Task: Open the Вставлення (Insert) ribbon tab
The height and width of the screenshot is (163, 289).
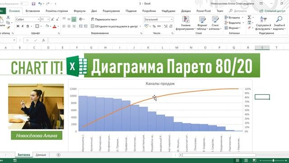Action: tap(33, 11)
